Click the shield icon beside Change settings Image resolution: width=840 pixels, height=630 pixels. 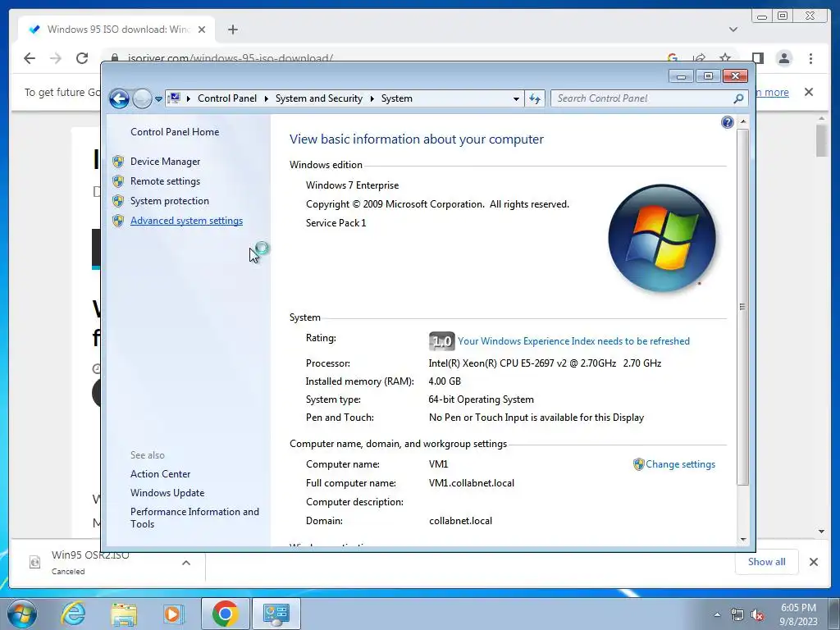(x=638, y=464)
